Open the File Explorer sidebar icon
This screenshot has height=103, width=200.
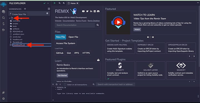[4, 12]
